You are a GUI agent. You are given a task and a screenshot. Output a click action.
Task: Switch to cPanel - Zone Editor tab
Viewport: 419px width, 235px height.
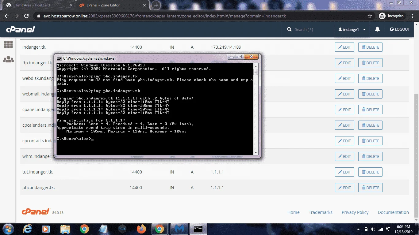click(x=112, y=5)
